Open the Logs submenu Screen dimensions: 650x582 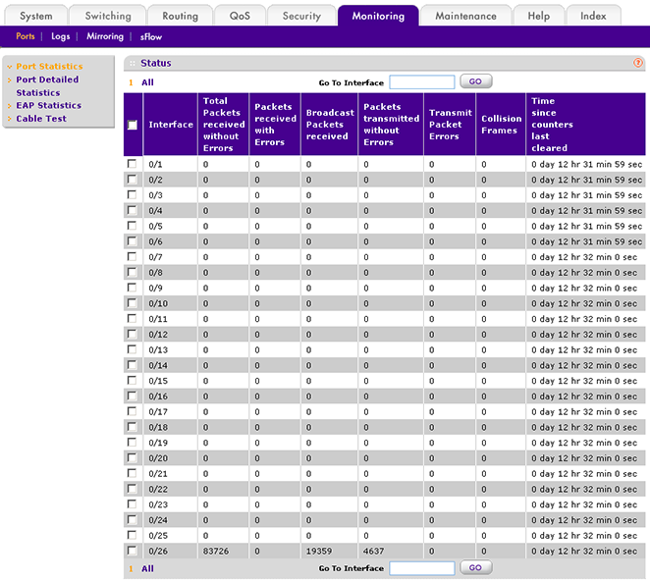pos(61,36)
